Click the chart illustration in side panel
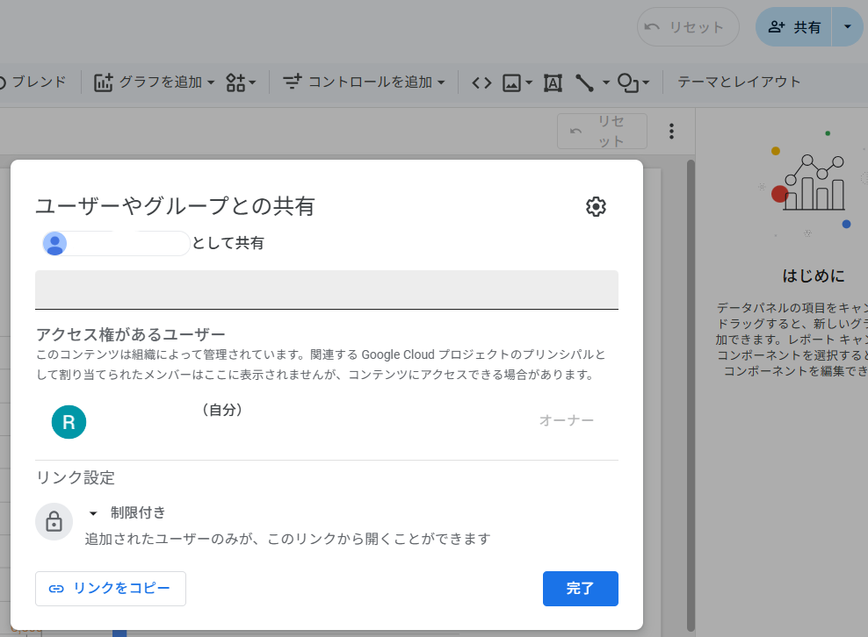Image resolution: width=868 pixels, height=637 pixels. (812, 183)
